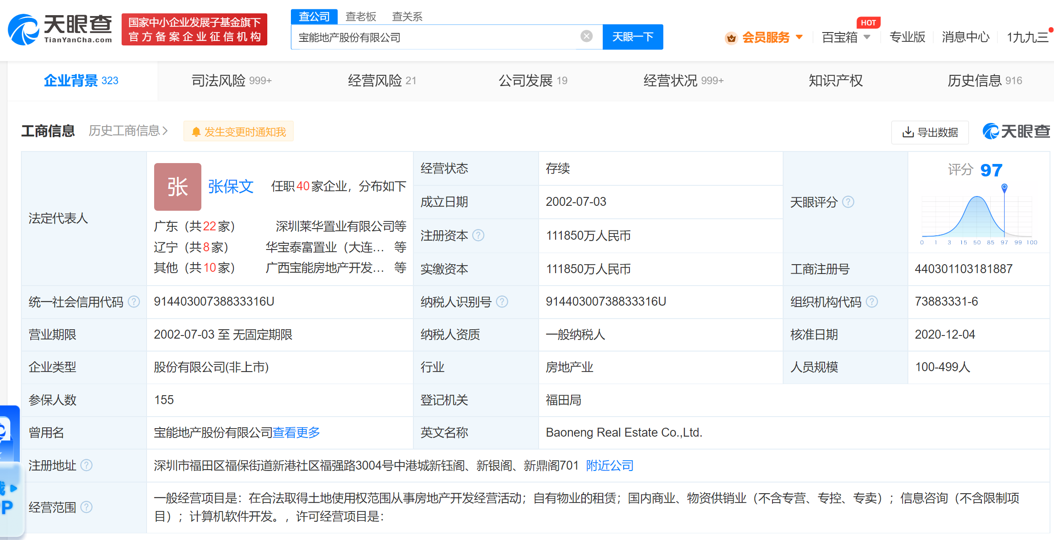Click help icon next to 统一社会信用代码
Image resolution: width=1054 pixels, height=540 pixels.
[x=134, y=302]
